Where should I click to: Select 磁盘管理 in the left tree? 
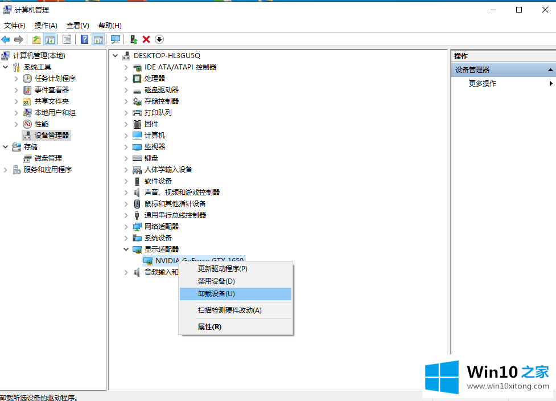pos(48,158)
